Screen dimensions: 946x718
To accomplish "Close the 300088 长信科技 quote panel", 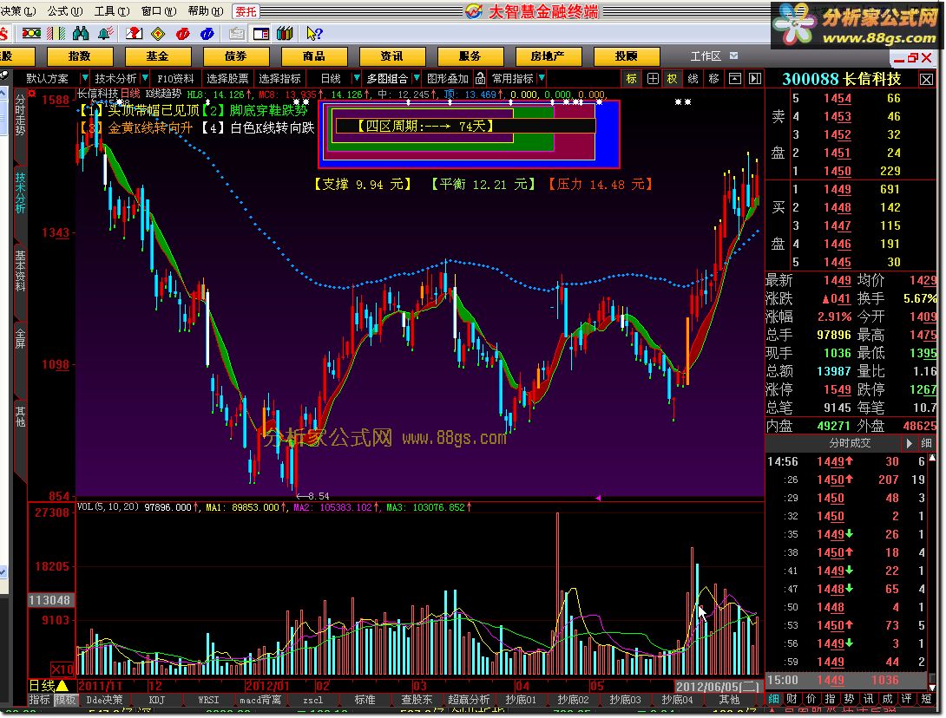I will tap(926, 79).
